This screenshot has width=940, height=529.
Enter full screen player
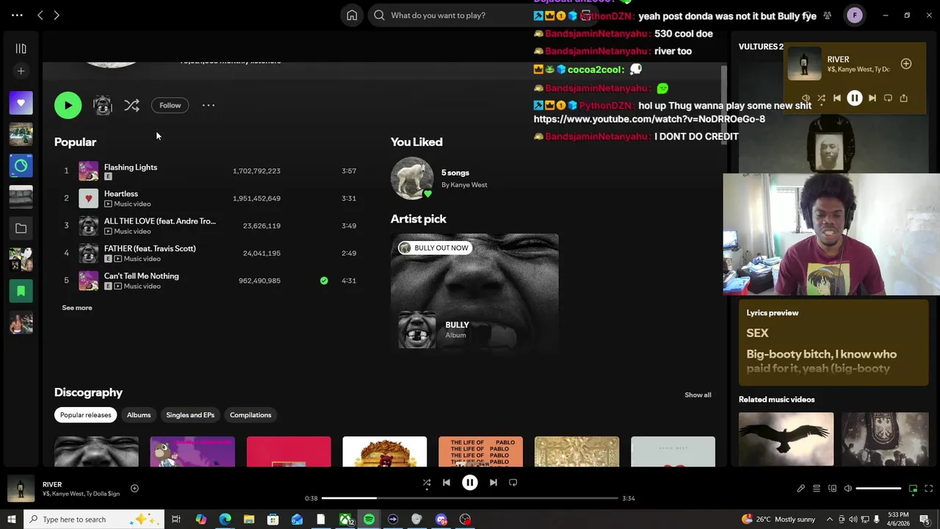pos(928,489)
